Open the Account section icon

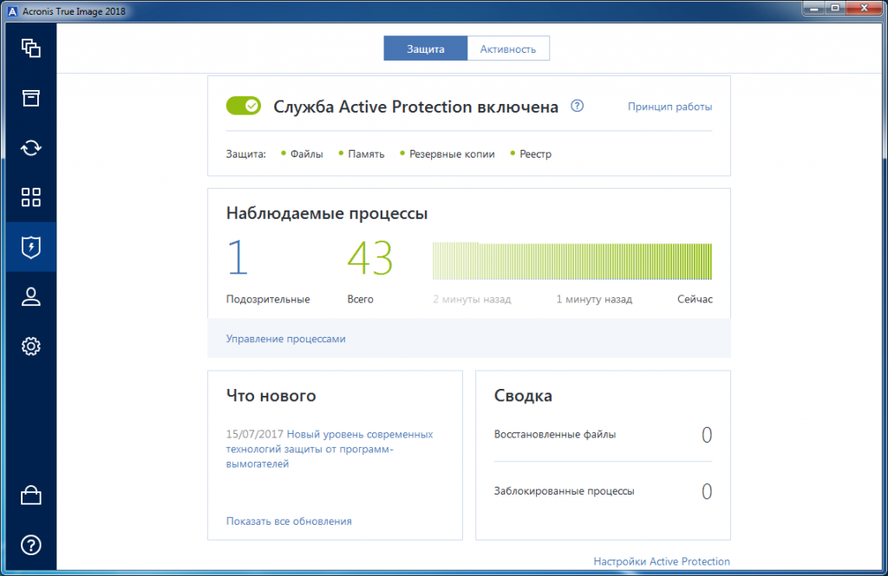(30, 296)
